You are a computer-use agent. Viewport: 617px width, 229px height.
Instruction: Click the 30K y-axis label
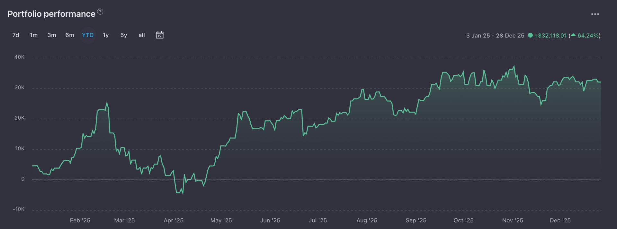click(19, 88)
